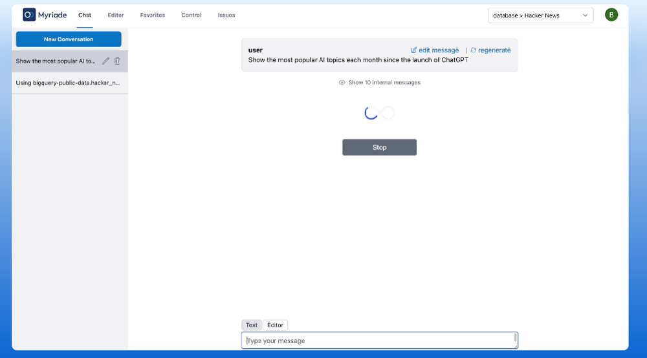The image size is (647, 358).
Task: Click the Myriade brand name
Action: click(x=52, y=15)
